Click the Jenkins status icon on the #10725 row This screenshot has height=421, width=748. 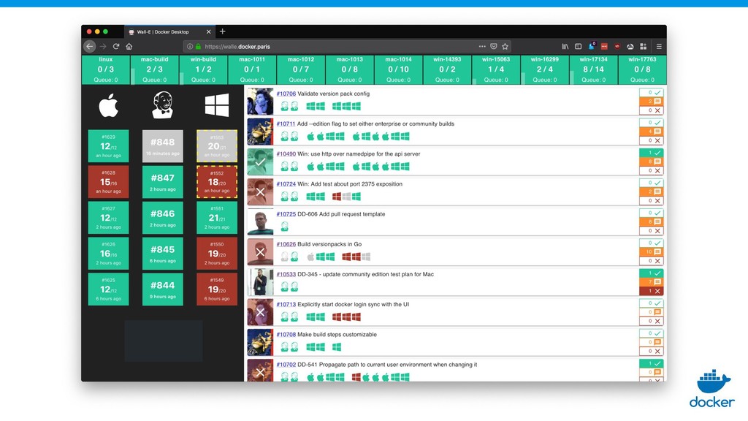[x=285, y=227]
